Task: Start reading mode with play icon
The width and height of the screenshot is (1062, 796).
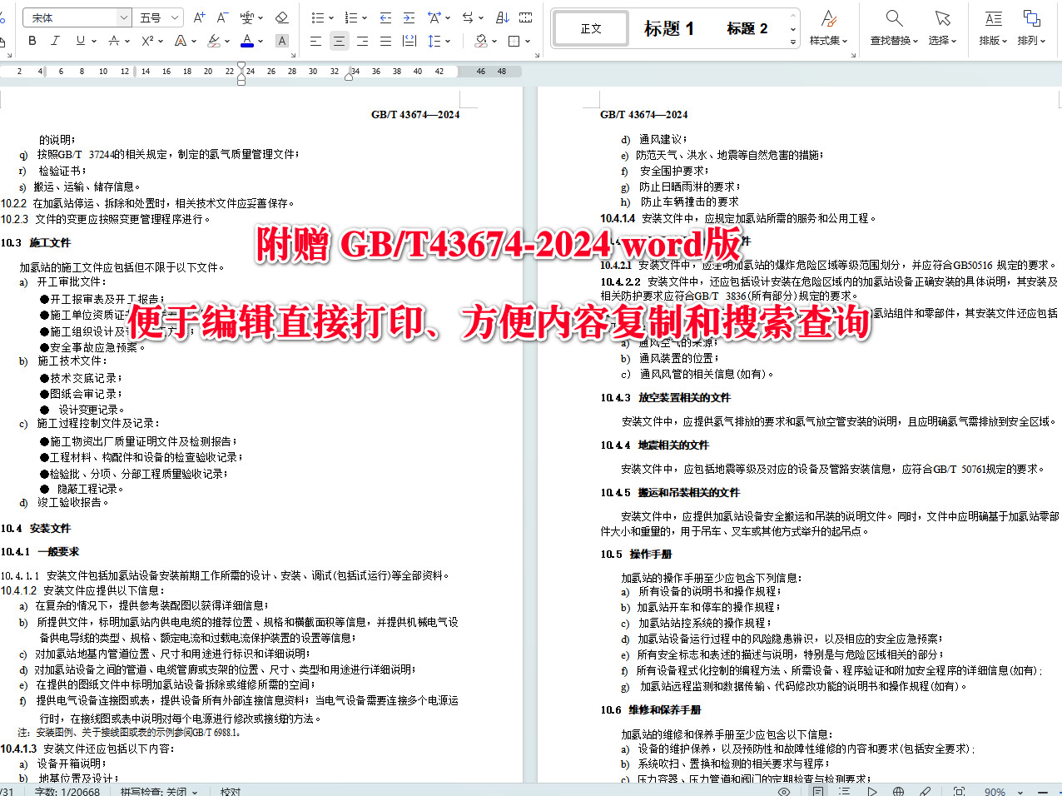Action: tap(871, 791)
